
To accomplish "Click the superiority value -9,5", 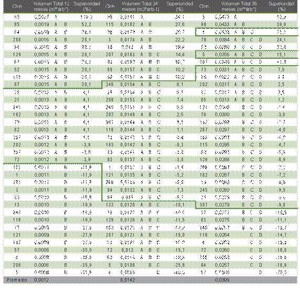I will pos(281,190).
